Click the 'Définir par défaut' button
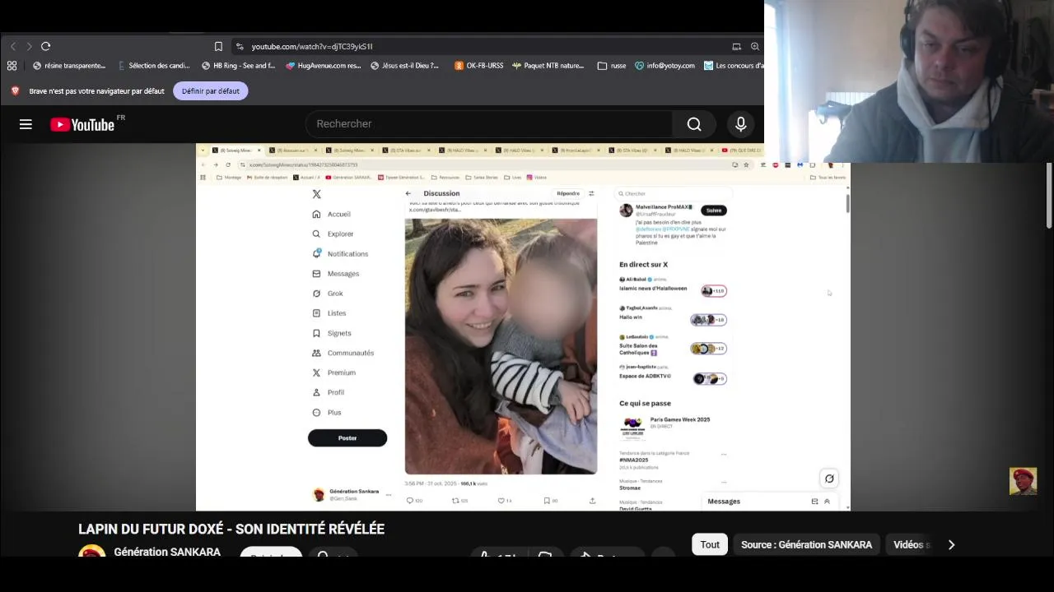The width and height of the screenshot is (1054, 592). pyautogui.click(x=211, y=91)
